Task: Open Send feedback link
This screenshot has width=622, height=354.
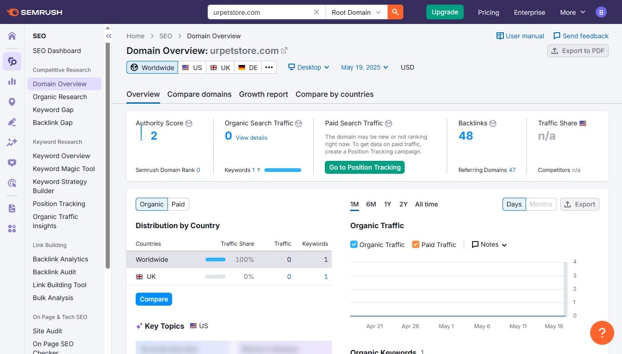Action: (x=581, y=36)
